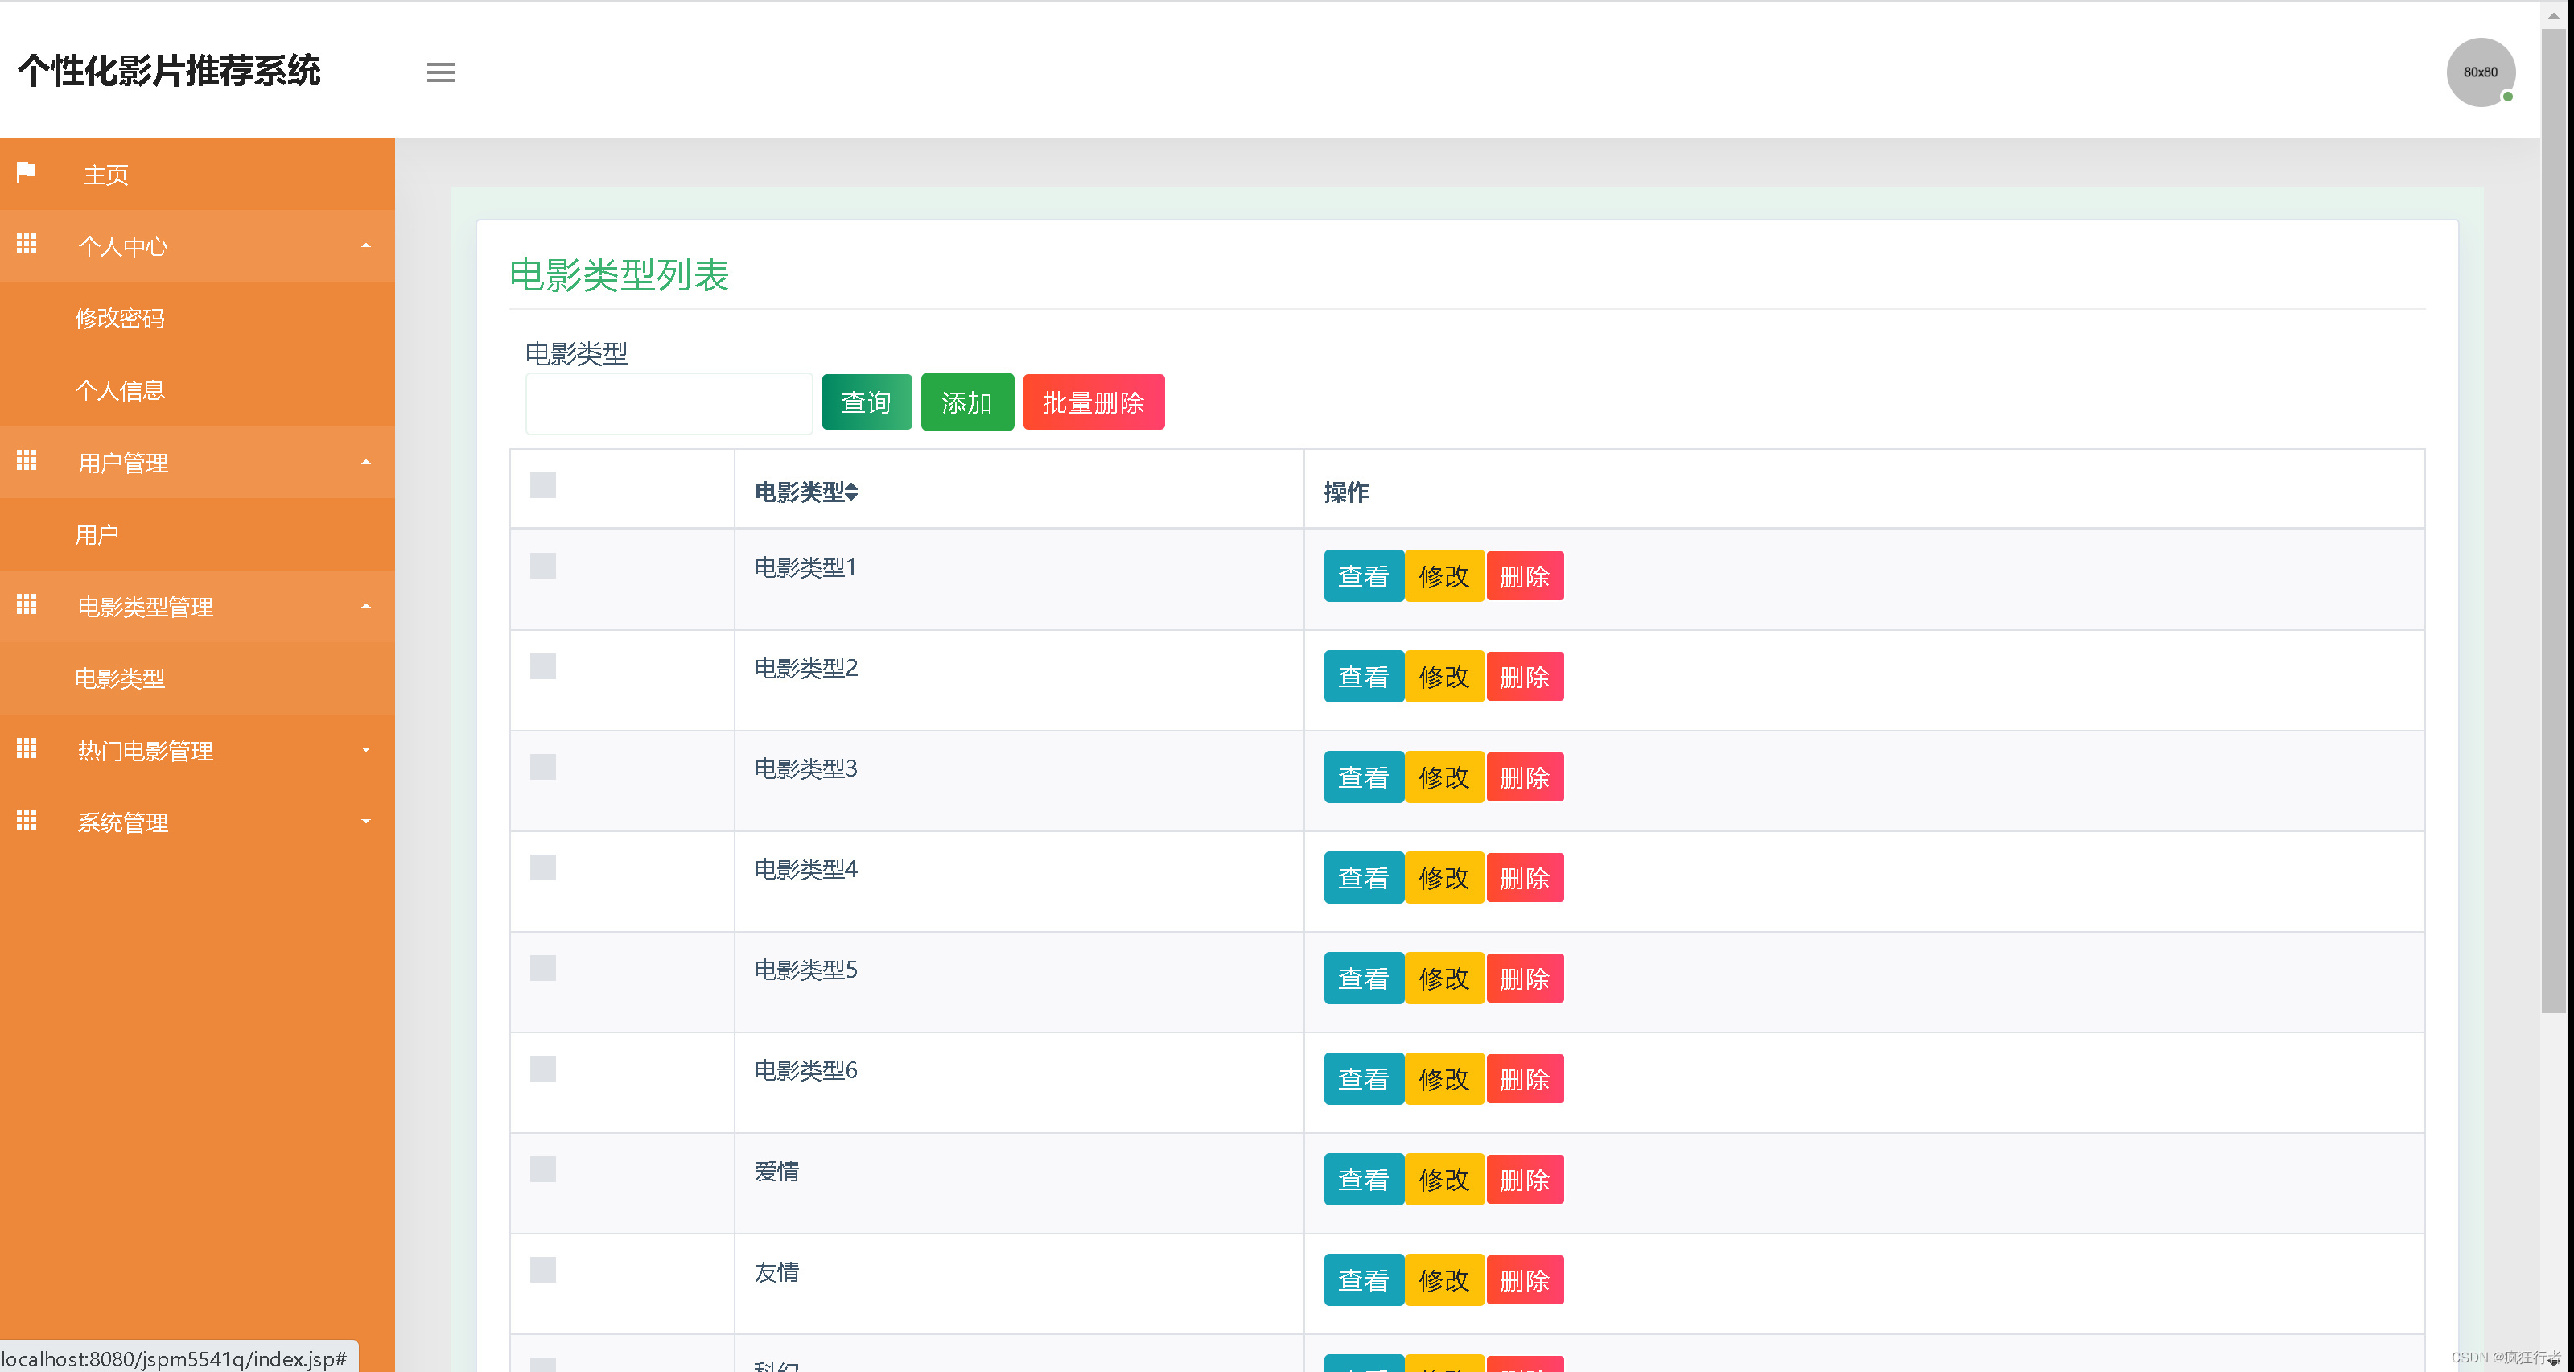Click the red 批量删除 button
The height and width of the screenshot is (1372, 2574).
pos(1093,402)
